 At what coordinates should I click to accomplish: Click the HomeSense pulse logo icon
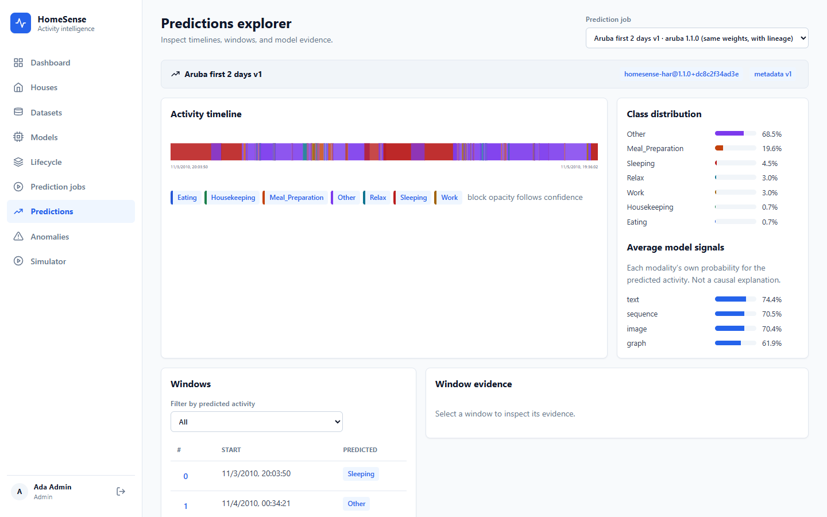pos(21,23)
